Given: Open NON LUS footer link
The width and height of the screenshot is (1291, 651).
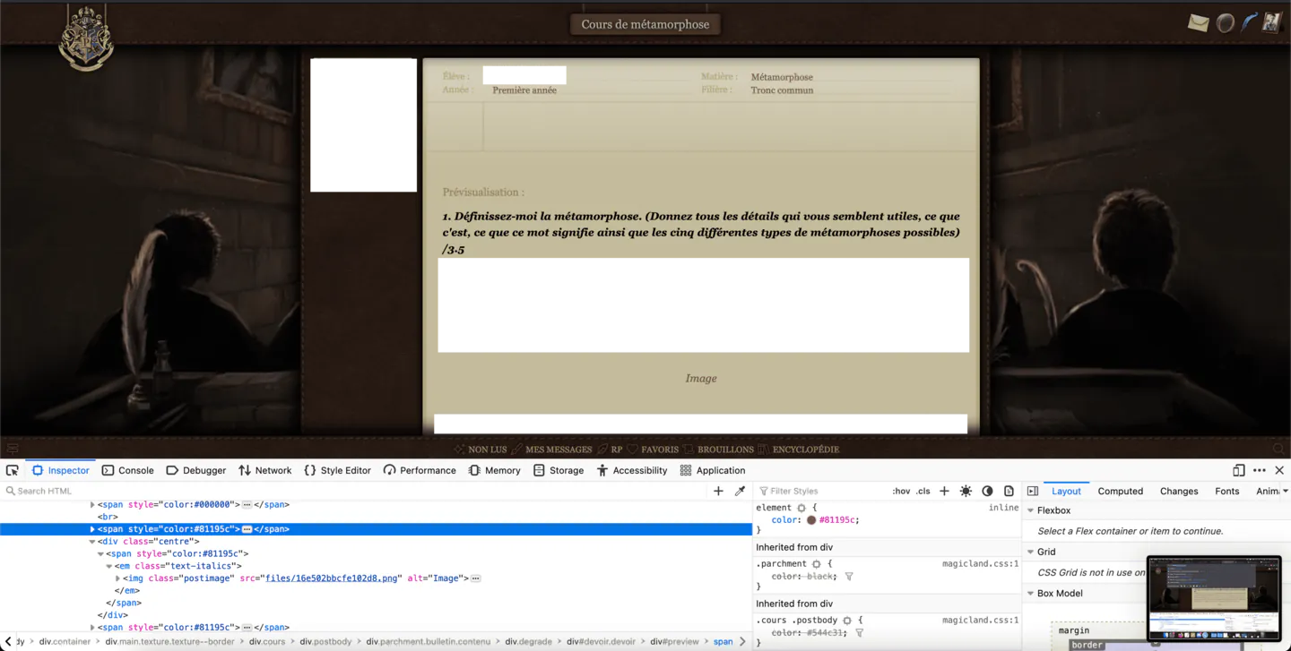Looking at the screenshot, I should [487, 450].
